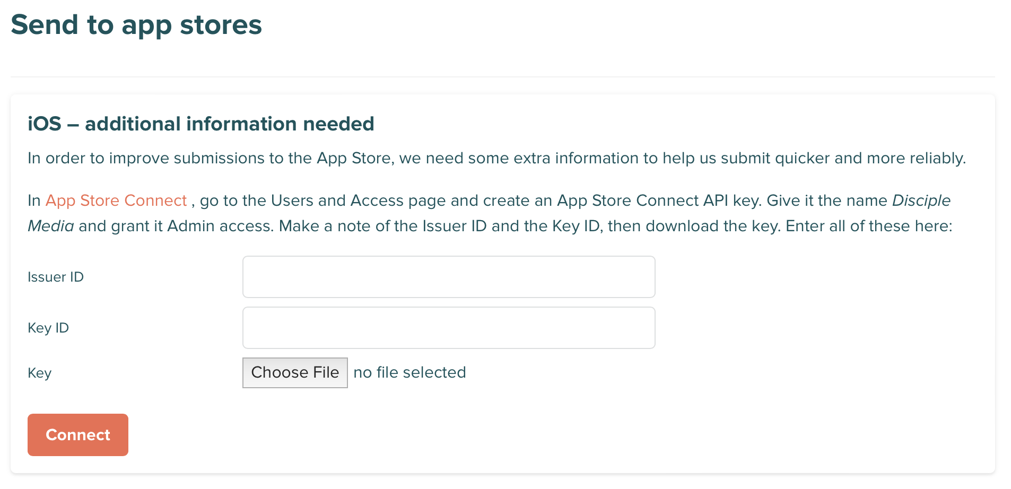Click the 'iOS – additional information needed' heading
This screenshot has height=489, width=1011.
tap(201, 124)
